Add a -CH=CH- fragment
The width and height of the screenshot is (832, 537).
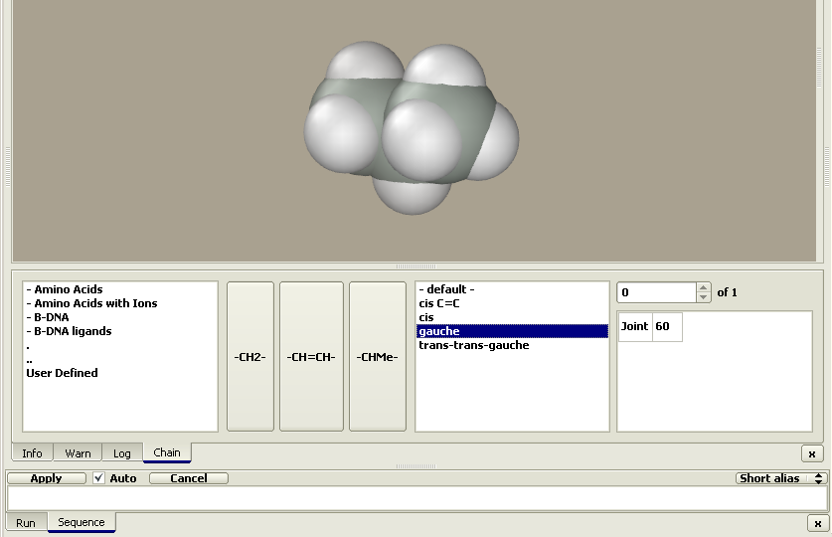pos(311,357)
